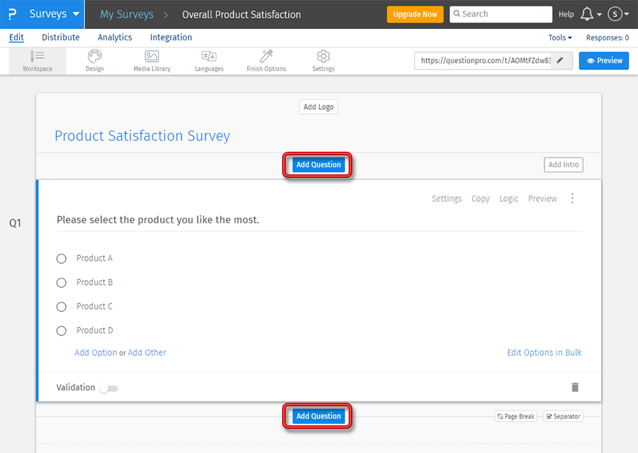Open Edit Options in Bulk
The height and width of the screenshot is (453, 638).
[544, 352]
